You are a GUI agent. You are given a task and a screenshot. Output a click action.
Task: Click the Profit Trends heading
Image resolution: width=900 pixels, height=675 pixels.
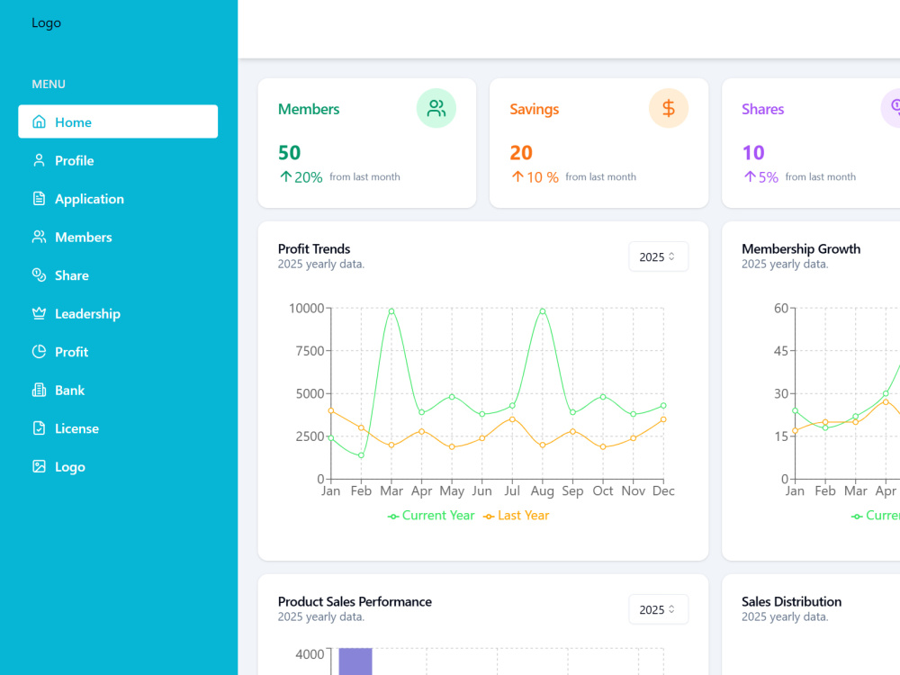tap(314, 248)
